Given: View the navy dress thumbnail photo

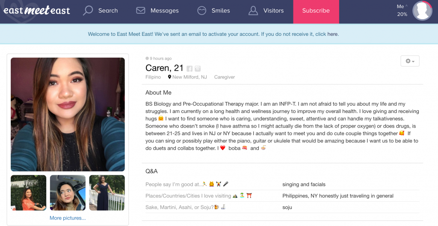Looking at the screenshot, I should tap(107, 193).
